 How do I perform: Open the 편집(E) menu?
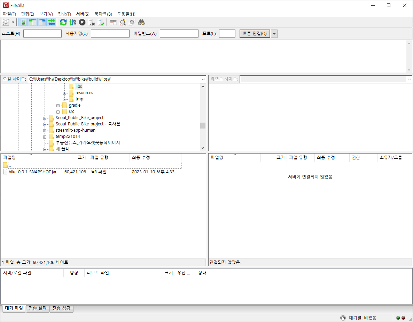(28, 14)
